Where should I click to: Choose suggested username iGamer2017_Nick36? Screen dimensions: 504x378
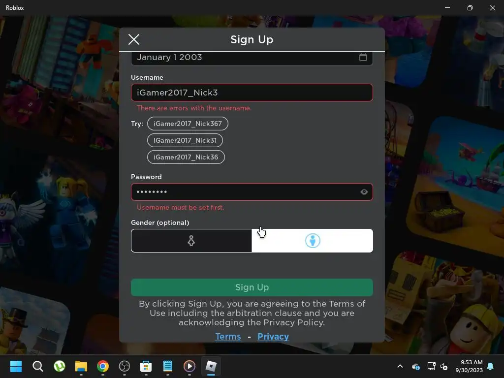(186, 157)
